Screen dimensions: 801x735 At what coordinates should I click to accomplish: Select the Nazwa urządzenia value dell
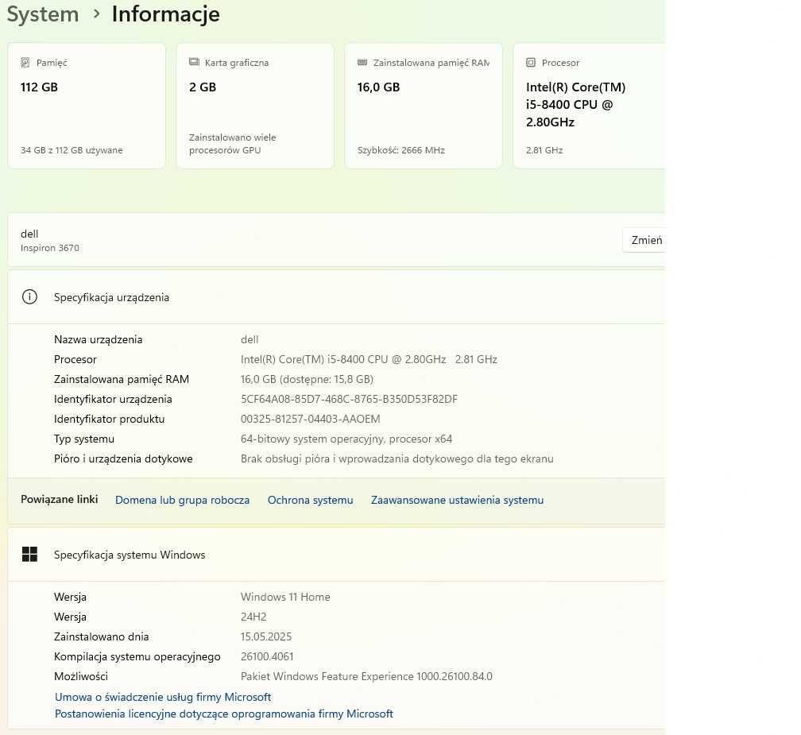250,339
